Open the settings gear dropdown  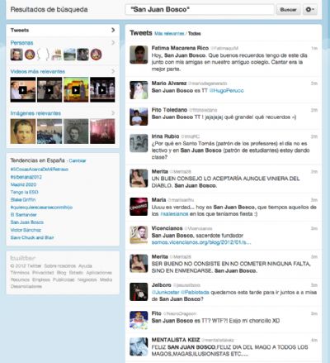point(309,10)
